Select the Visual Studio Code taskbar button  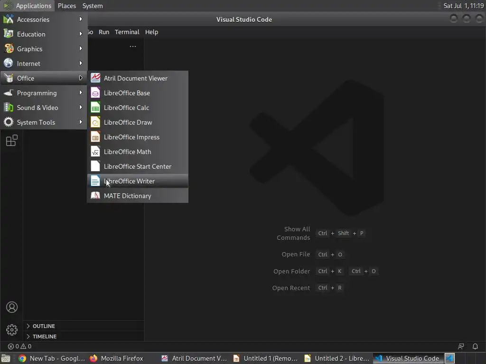click(x=408, y=358)
